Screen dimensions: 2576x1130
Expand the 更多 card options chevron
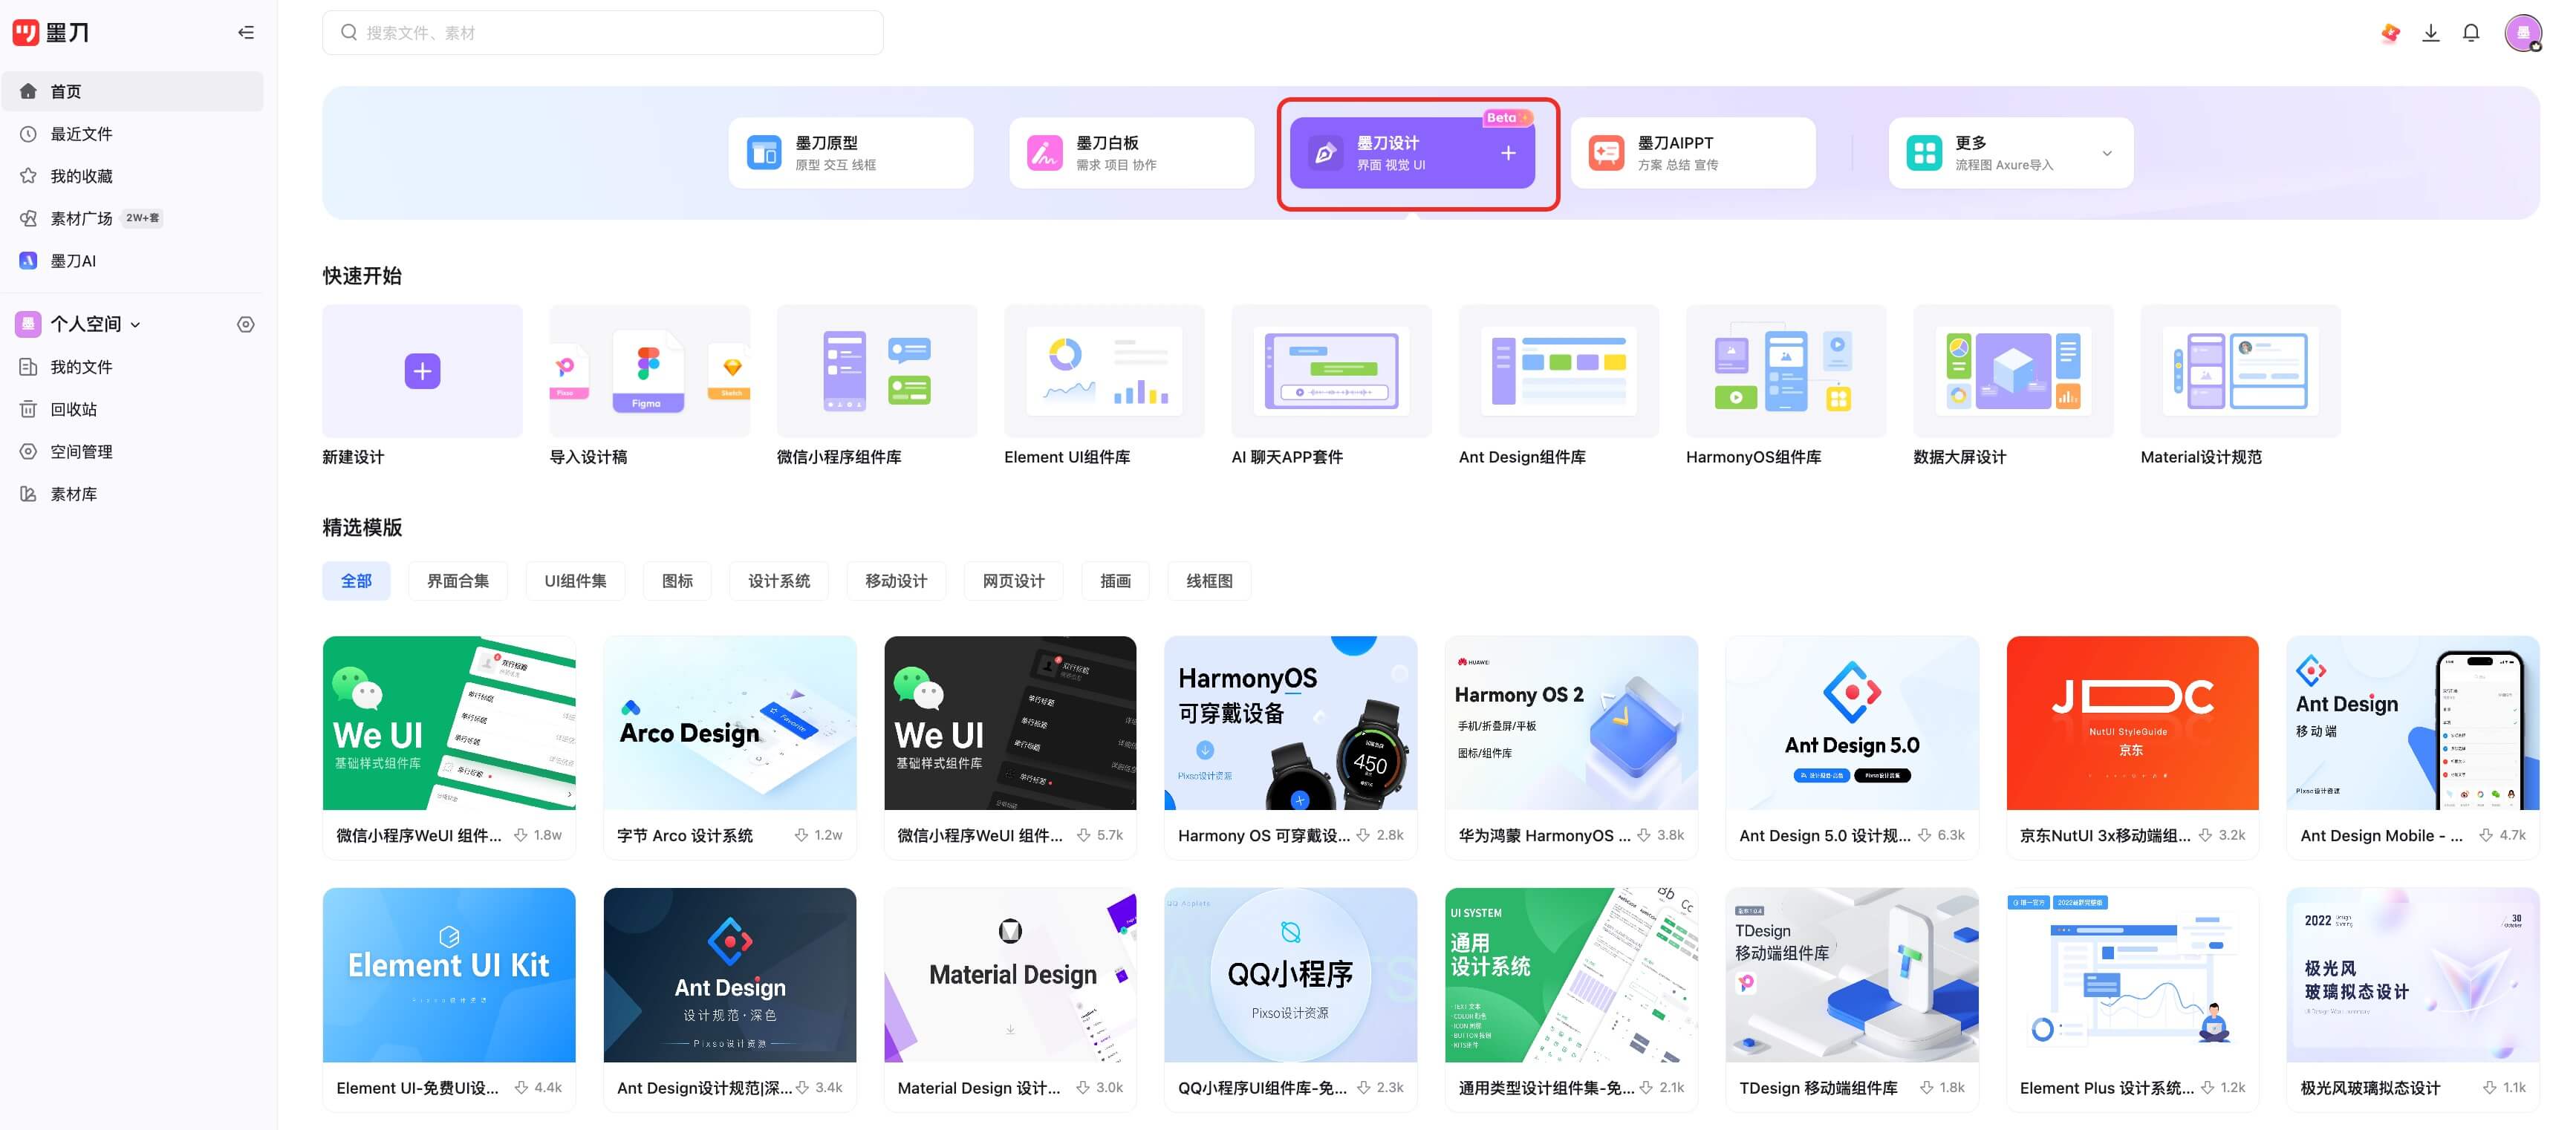coord(2107,152)
